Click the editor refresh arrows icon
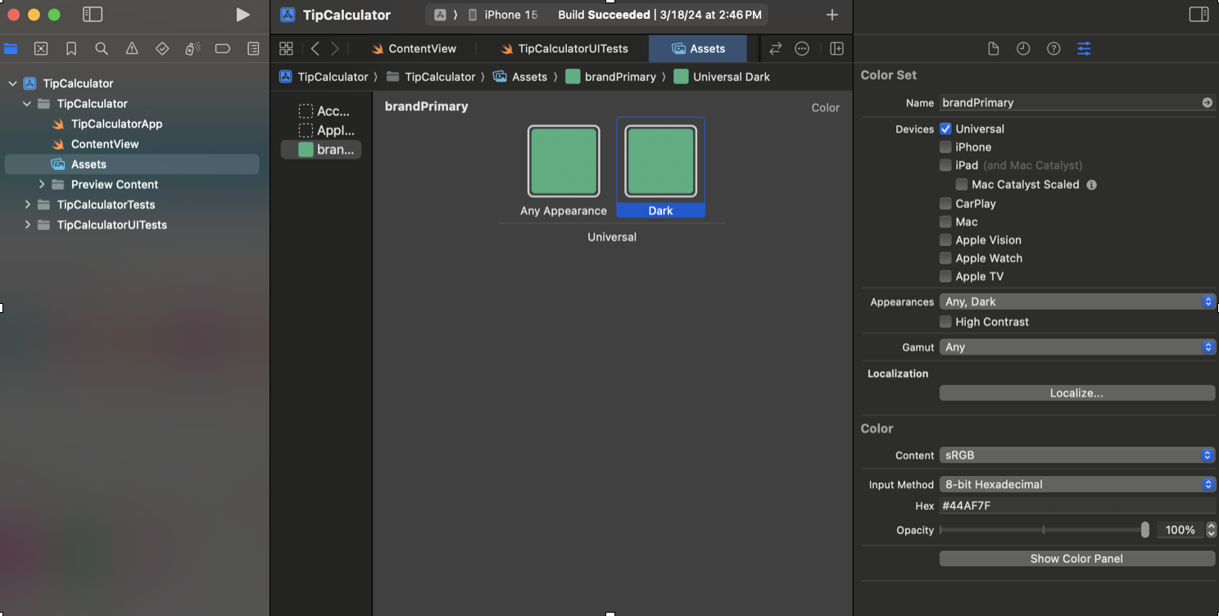 775,49
